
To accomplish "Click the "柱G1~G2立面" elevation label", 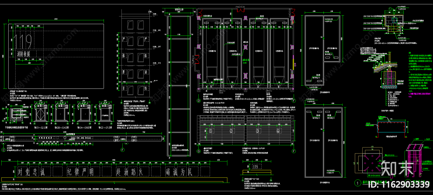I will [x=41, y=127].
